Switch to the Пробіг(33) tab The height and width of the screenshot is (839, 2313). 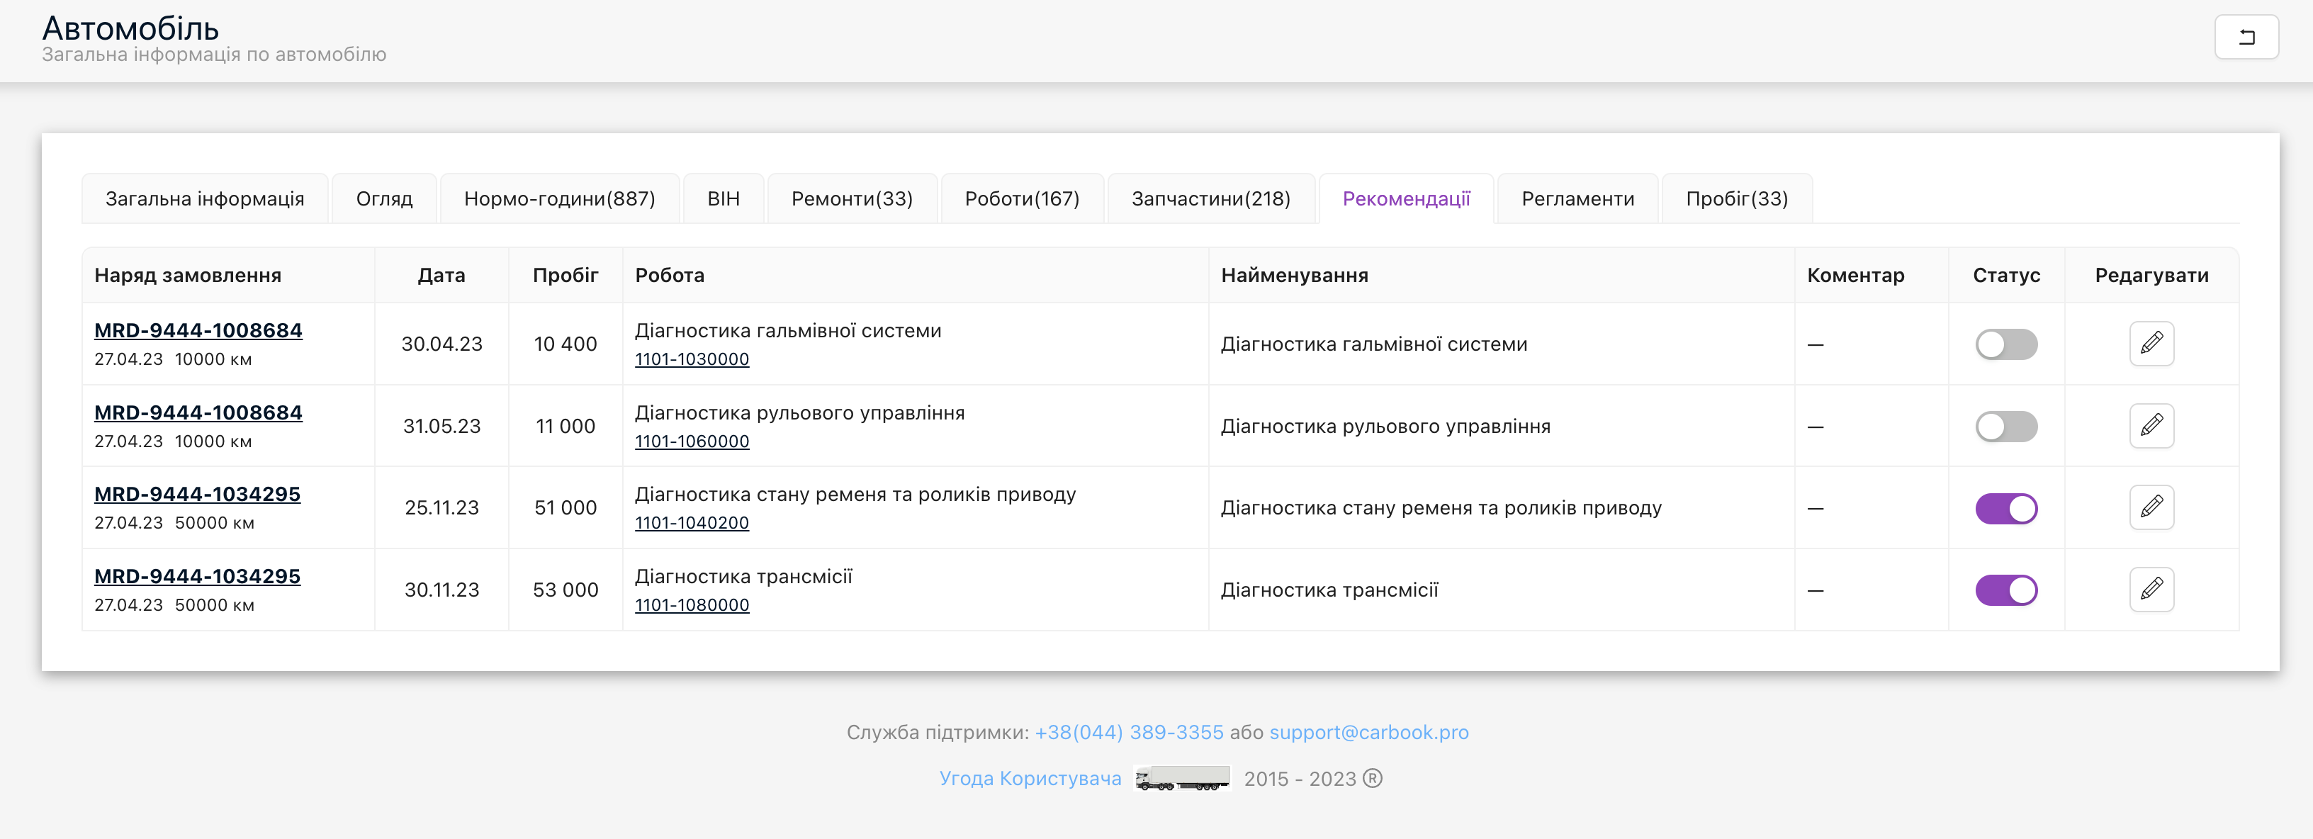coord(1737,198)
